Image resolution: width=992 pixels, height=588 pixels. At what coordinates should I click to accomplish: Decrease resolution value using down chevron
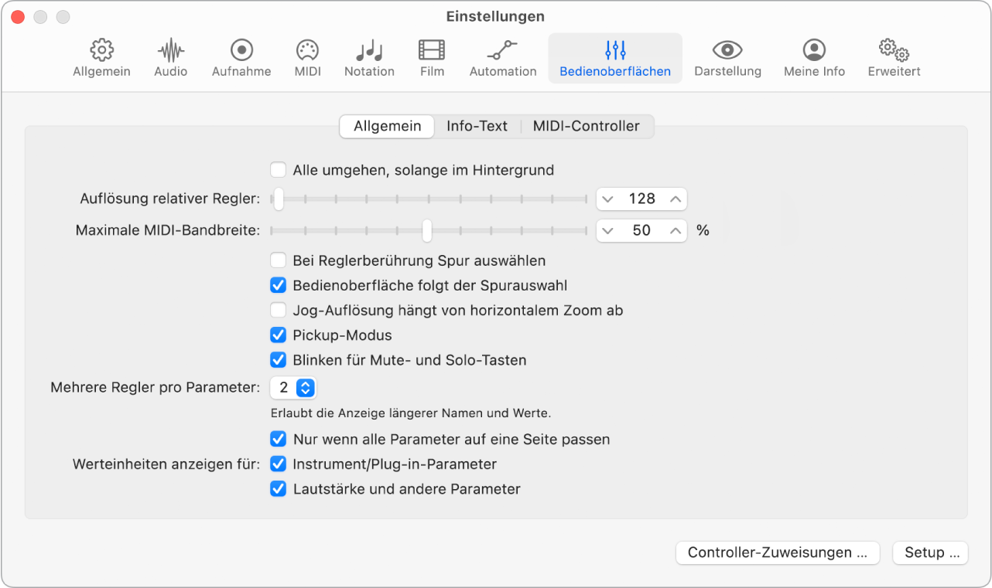[608, 199]
